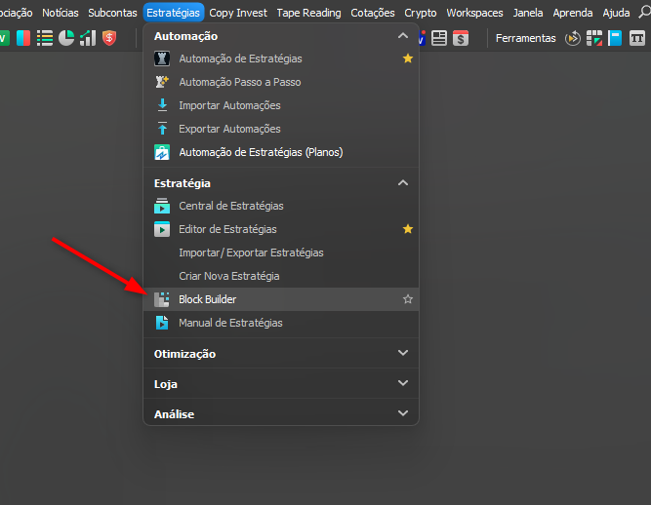Select Criar Nova Estratégia entry
Image resolution: width=651 pixels, height=505 pixels.
[281, 276]
